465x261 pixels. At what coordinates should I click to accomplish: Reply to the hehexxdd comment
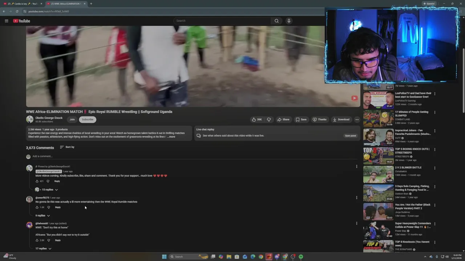(x=58, y=240)
